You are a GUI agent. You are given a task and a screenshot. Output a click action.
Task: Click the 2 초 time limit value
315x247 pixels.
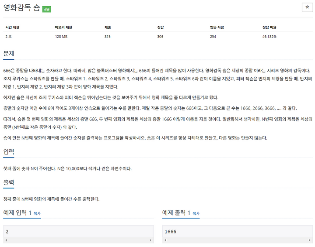[8, 37]
